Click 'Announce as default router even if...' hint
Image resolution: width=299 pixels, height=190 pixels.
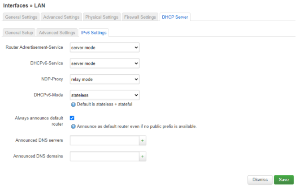pyautogui.click(x=137, y=127)
